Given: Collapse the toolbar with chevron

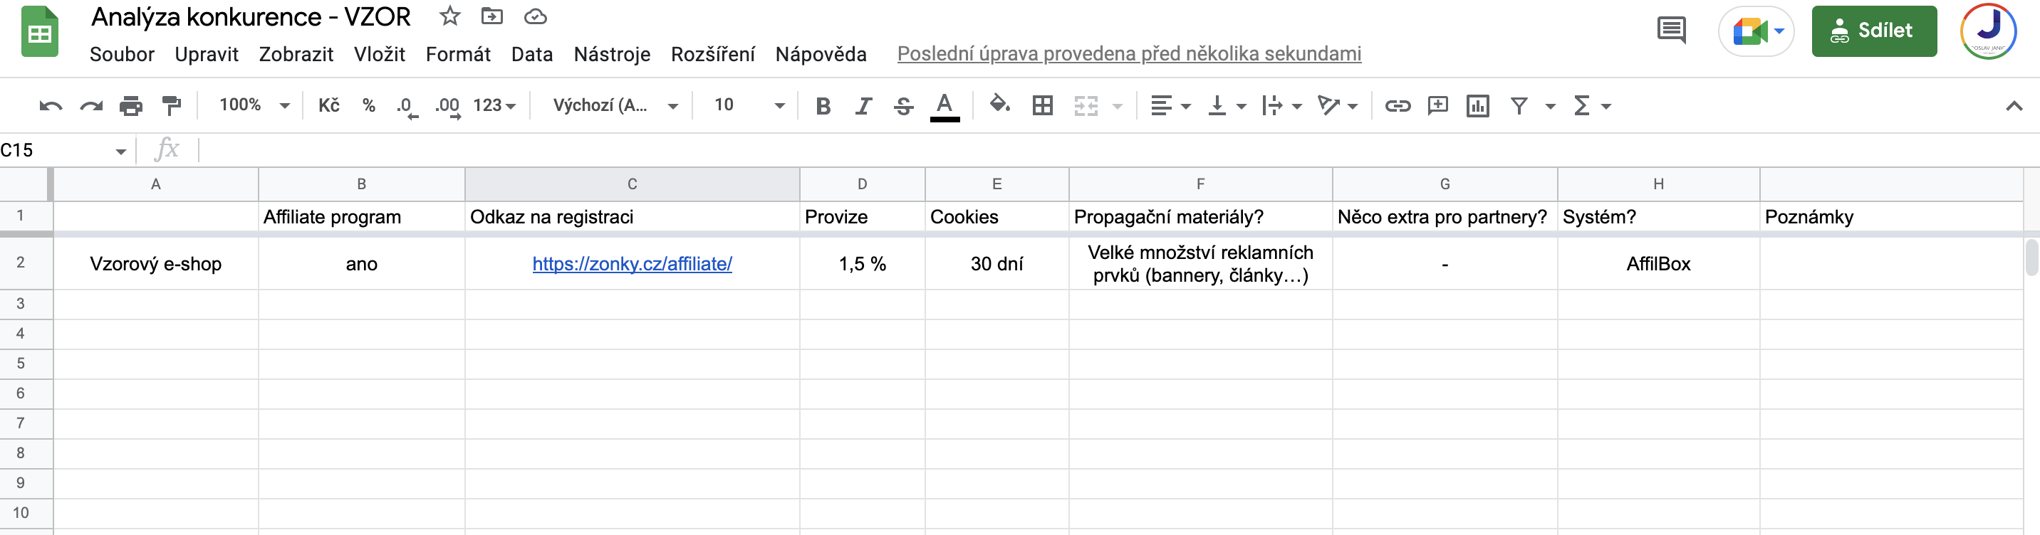Looking at the screenshot, I should click(x=2014, y=106).
